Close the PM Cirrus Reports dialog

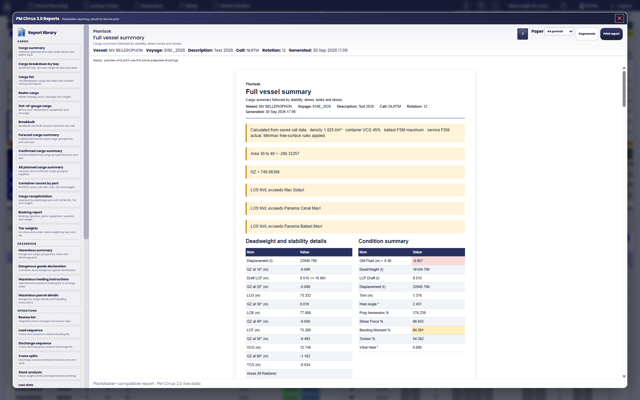tap(619, 18)
